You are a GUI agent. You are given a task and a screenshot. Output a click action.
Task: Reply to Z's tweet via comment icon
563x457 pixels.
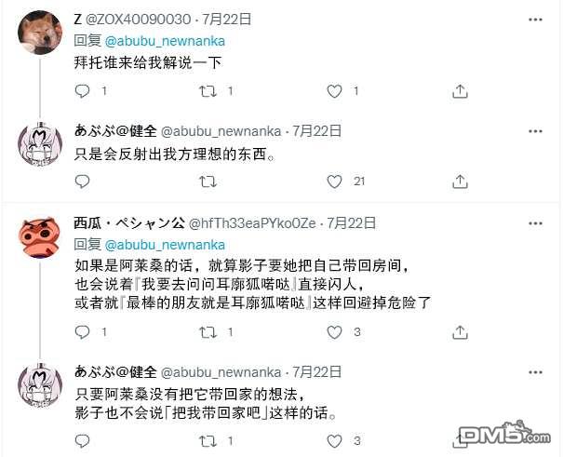coord(82,91)
